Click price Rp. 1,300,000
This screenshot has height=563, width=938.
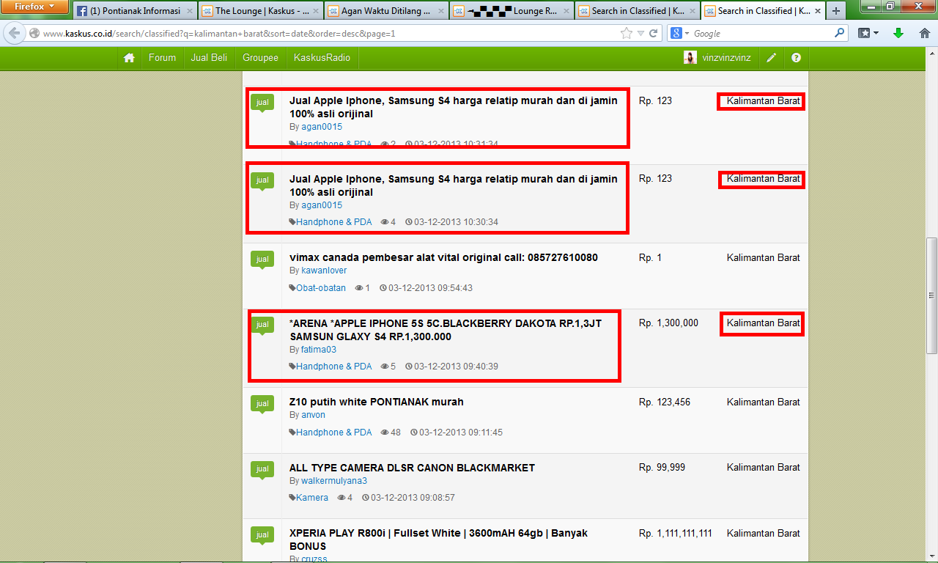coord(668,323)
